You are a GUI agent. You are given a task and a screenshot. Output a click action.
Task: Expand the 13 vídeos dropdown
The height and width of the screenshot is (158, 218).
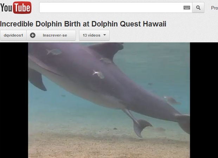pos(94,35)
